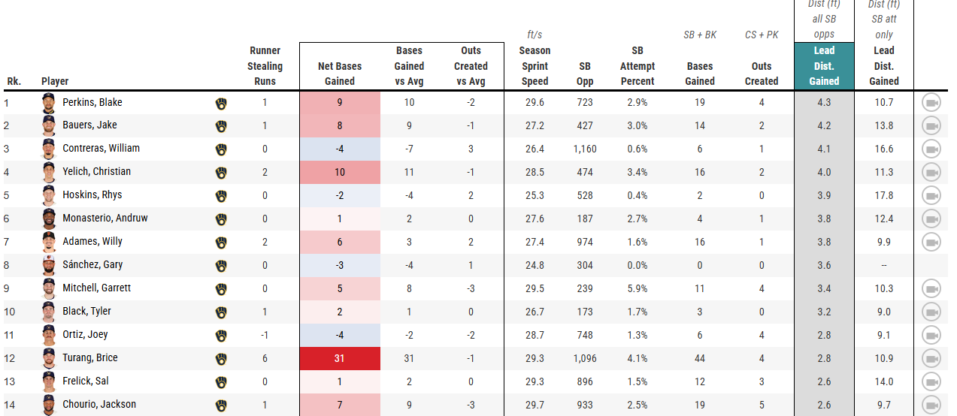The image size is (957, 416).
Task: Click red Net Bases Gained cell 31
Action: 340,358
